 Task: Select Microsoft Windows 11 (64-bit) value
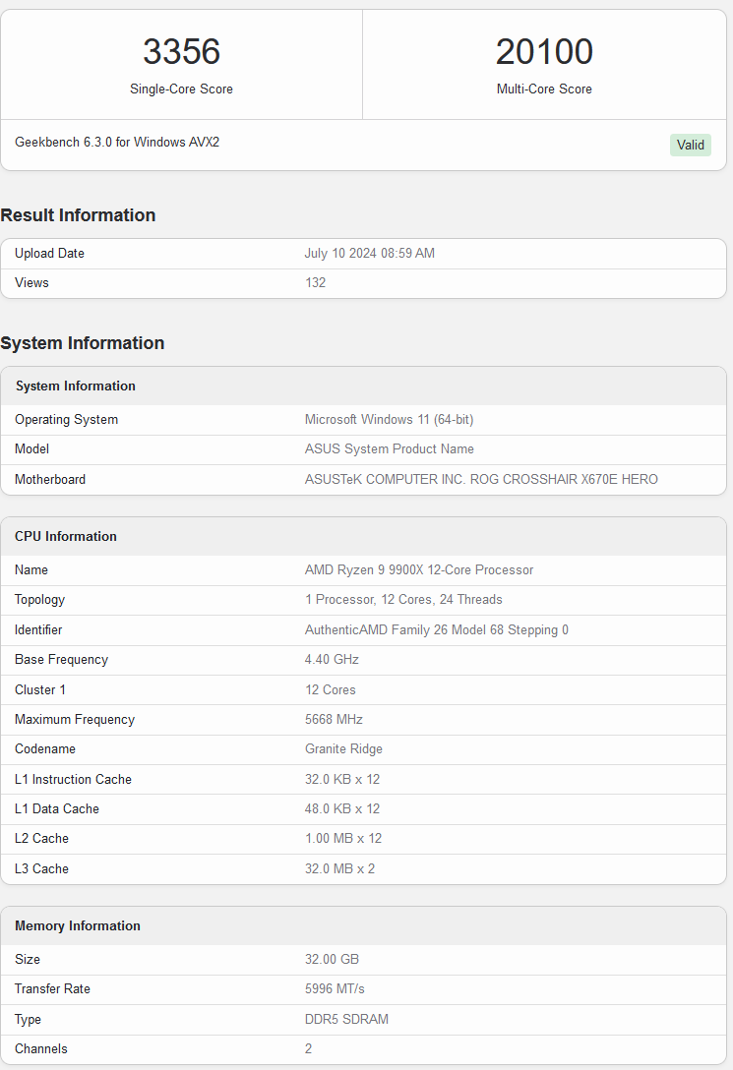(389, 420)
